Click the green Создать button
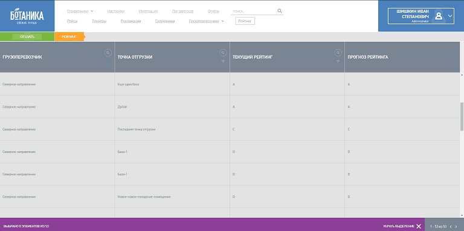Image resolution: width=464 pixels, height=231 pixels. [x=27, y=37]
